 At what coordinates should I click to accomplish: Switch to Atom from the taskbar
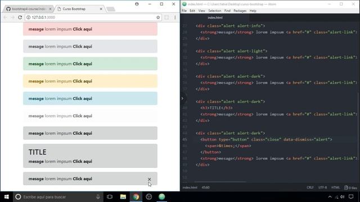click(162, 197)
